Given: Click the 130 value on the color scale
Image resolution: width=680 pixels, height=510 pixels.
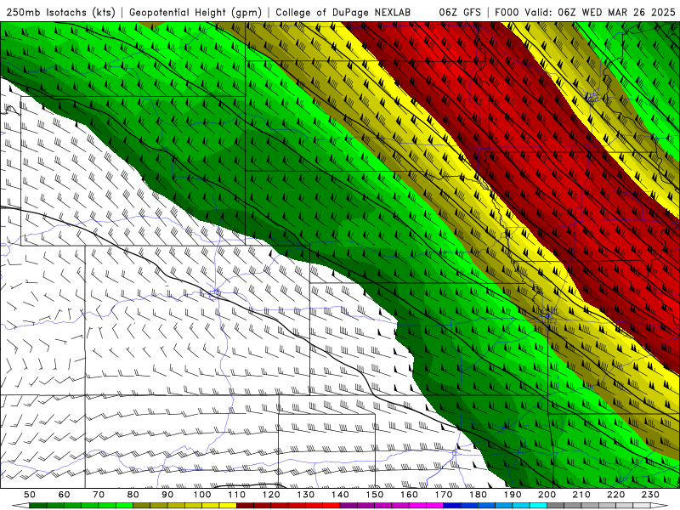Looking at the screenshot, I should tap(306, 495).
